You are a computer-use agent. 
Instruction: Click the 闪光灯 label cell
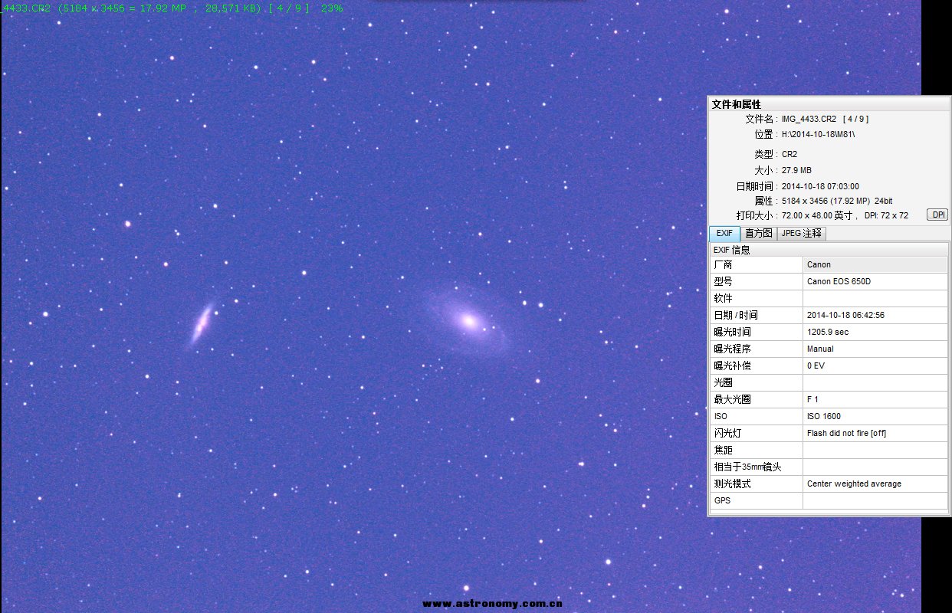pos(757,433)
